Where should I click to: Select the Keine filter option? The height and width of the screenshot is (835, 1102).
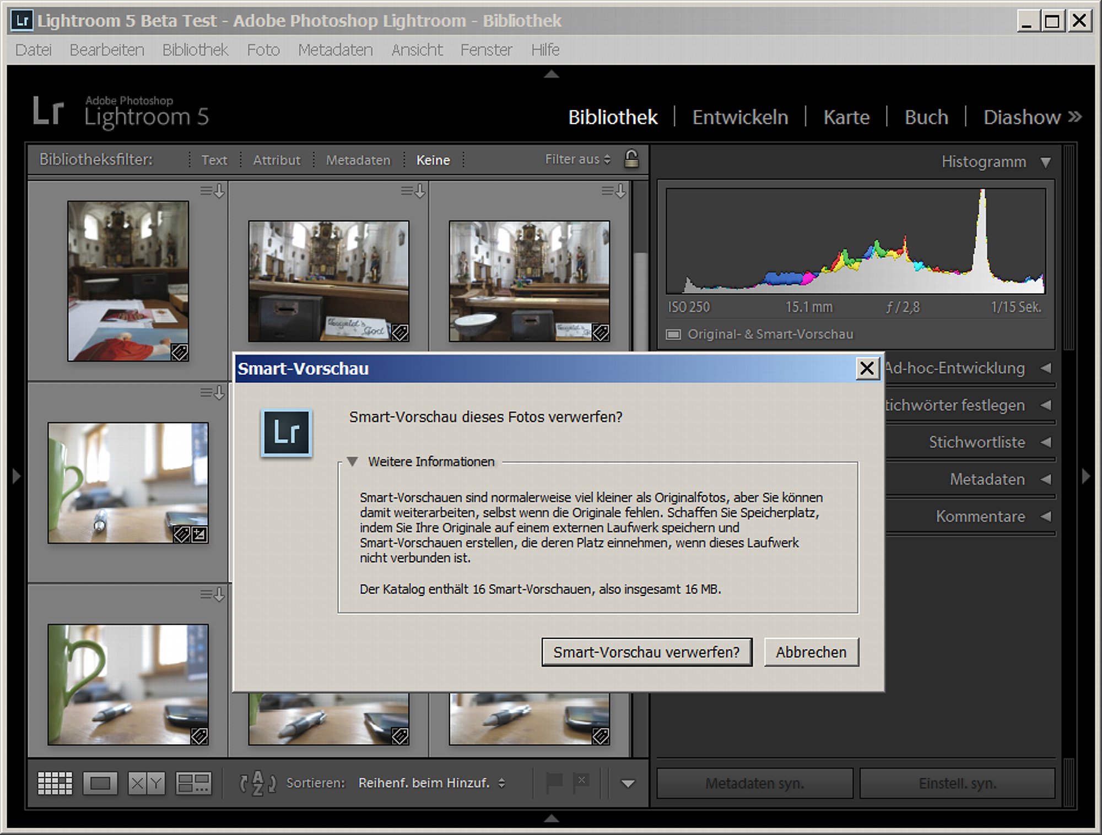(x=433, y=160)
